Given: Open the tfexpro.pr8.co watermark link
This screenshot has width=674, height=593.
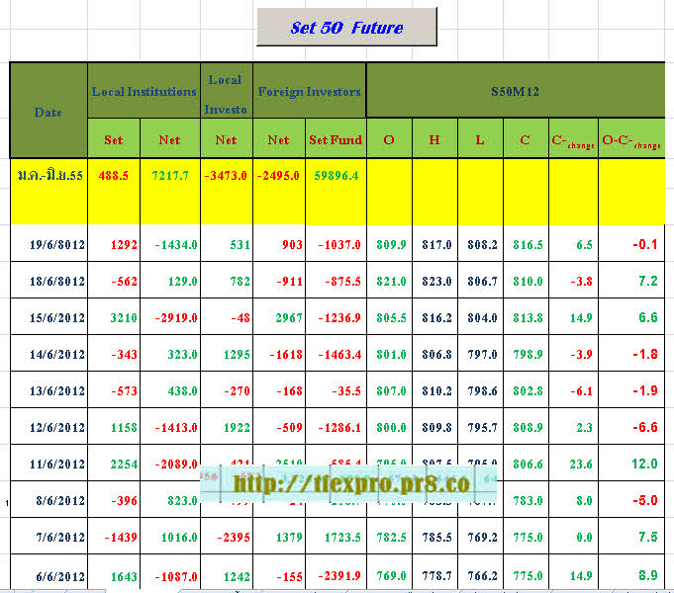Looking at the screenshot, I should point(350,483).
